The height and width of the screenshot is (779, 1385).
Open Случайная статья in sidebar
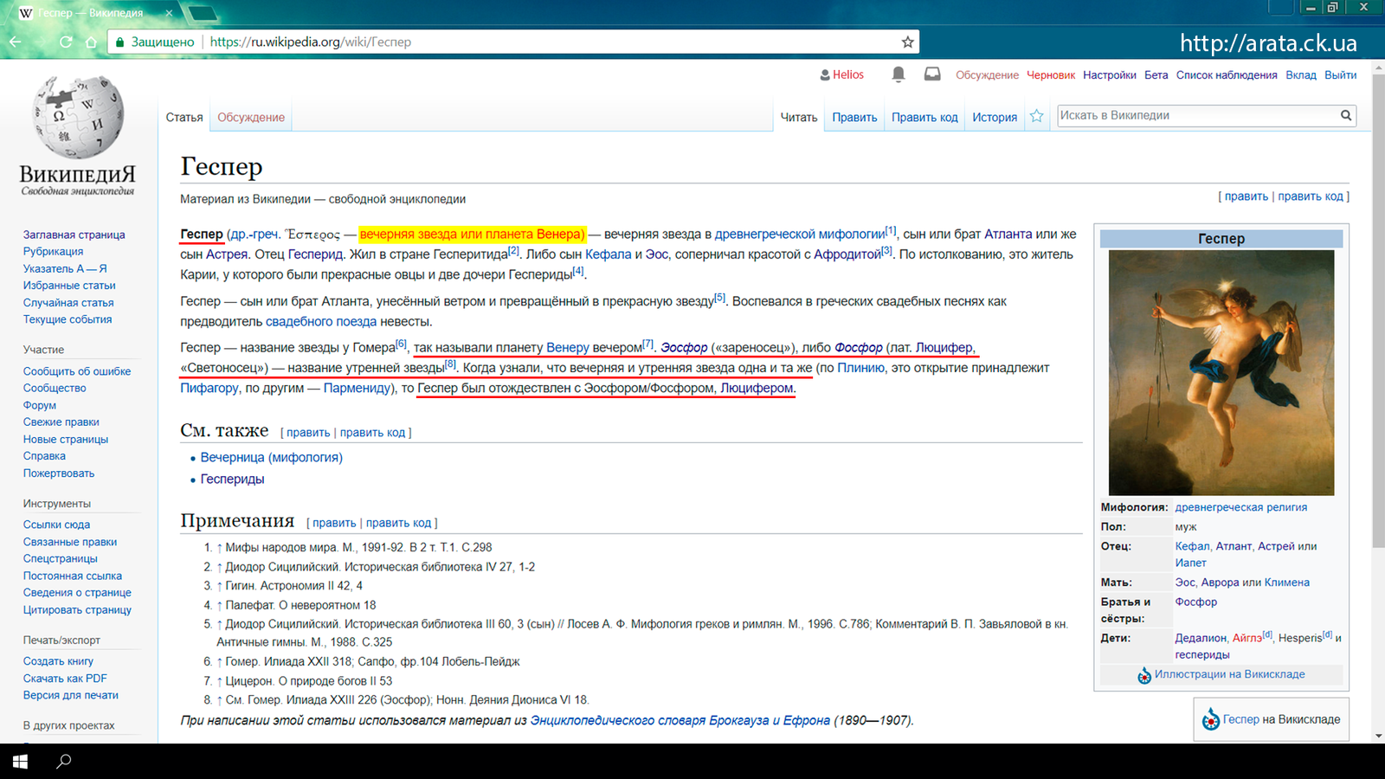[x=68, y=302]
